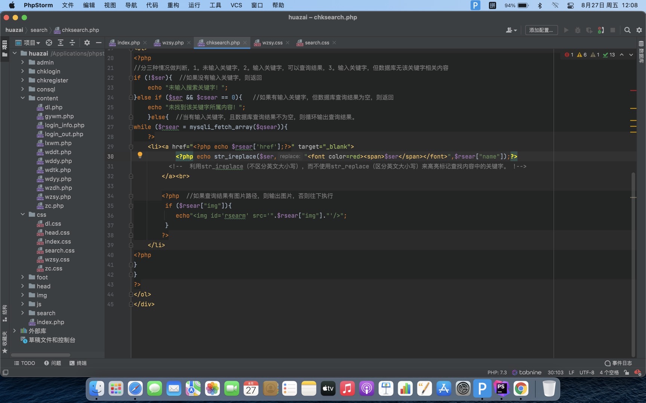The image size is (646, 403).
Task: Hide the project panel with minus icon
Action: pyautogui.click(x=99, y=43)
